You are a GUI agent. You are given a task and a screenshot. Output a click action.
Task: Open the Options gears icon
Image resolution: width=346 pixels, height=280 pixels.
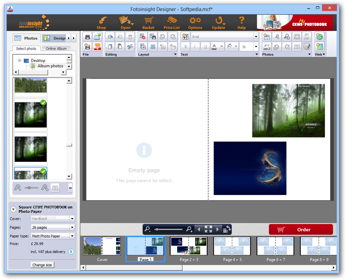pos(195,23)
